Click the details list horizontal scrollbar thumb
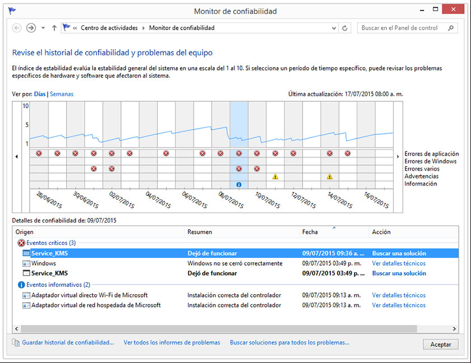471x363 pixels. 219,329
